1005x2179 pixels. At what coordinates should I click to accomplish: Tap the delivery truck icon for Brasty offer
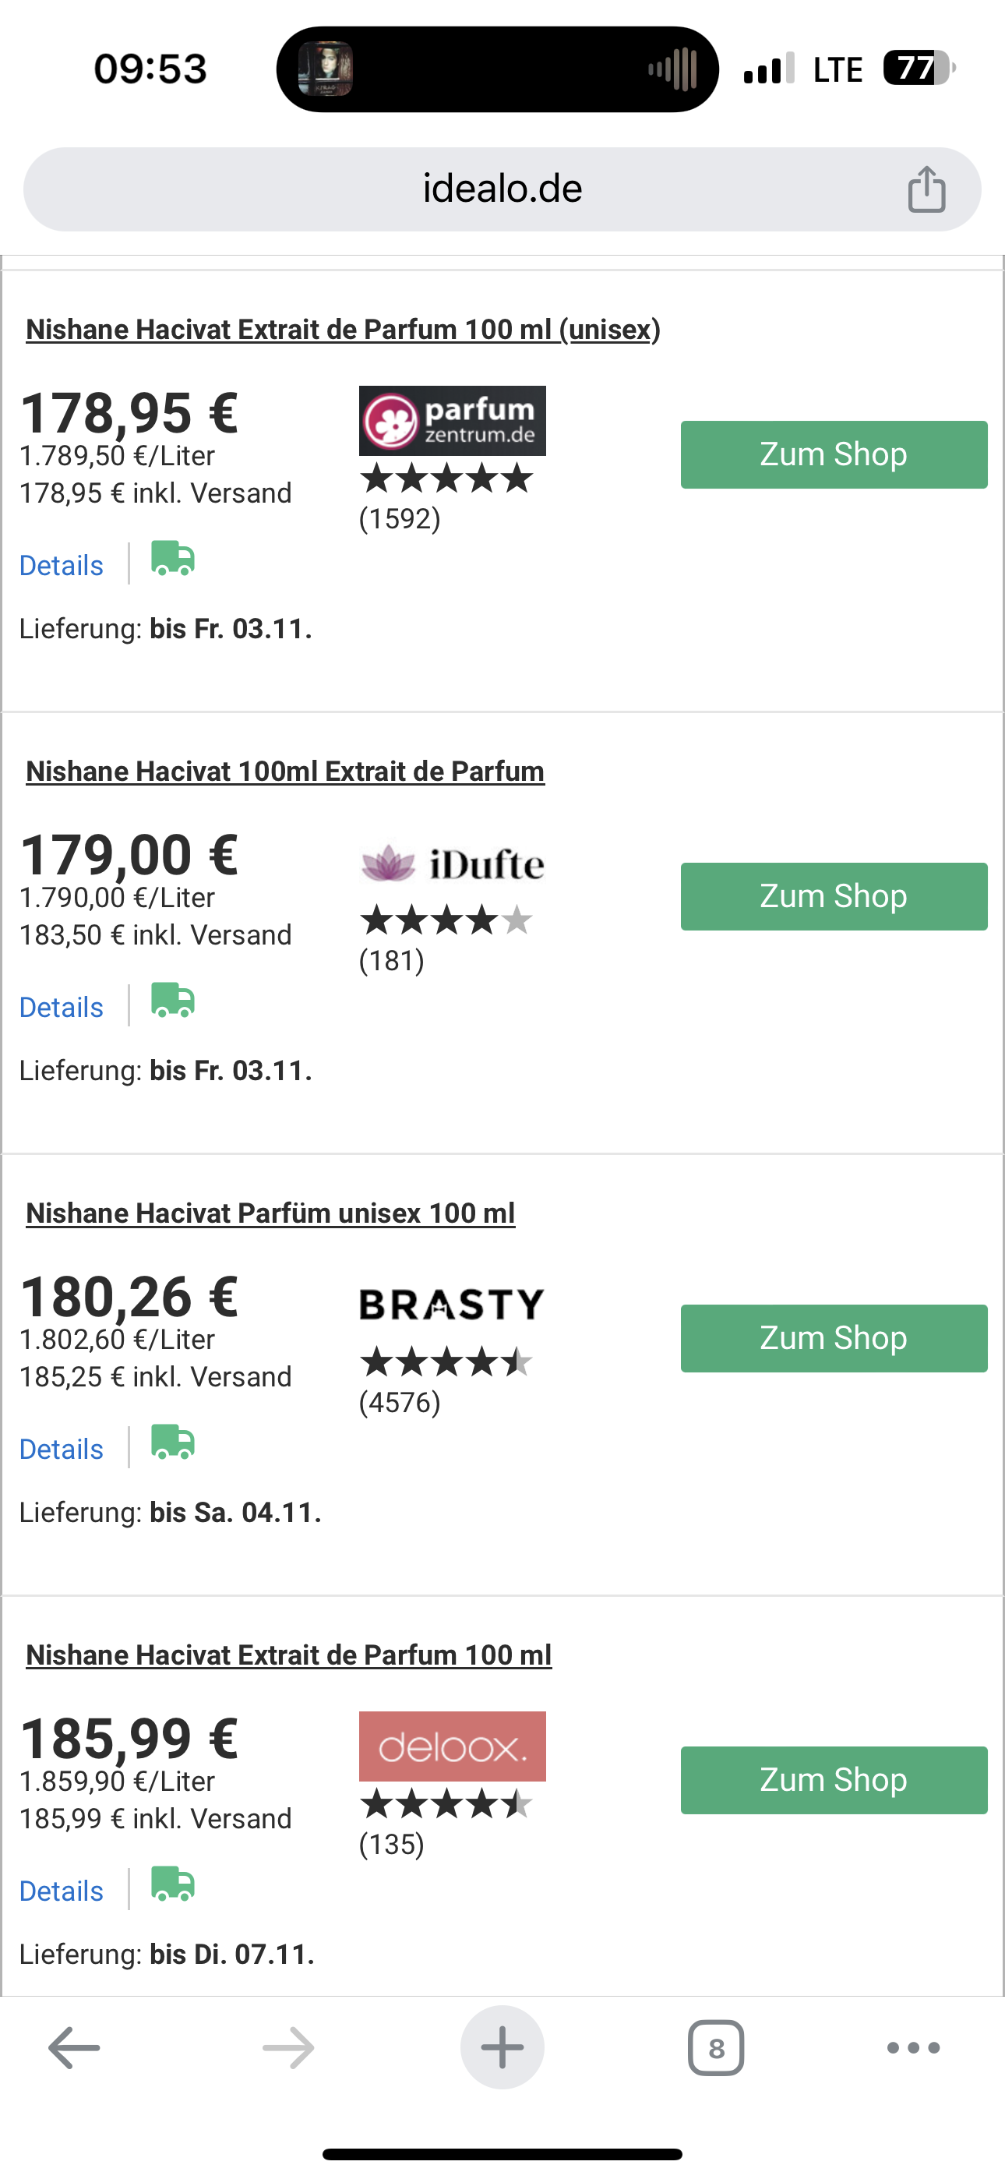pos(174,1443)
